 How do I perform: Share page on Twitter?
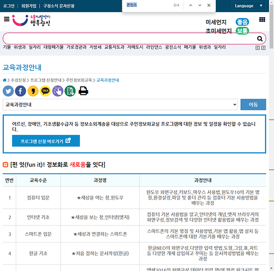coord(8,91)
